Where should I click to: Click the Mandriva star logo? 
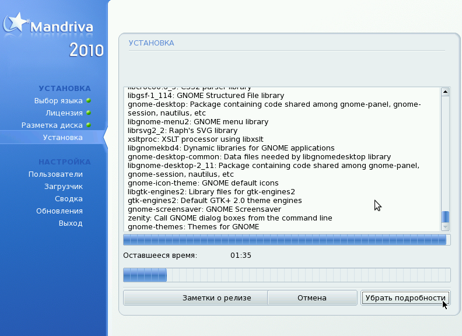click(x=15, y=23)
